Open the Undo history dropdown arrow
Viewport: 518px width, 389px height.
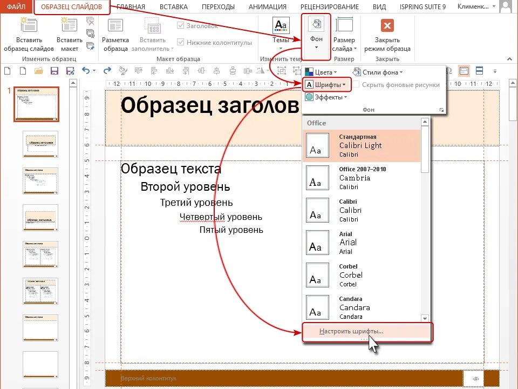point(94,71)
